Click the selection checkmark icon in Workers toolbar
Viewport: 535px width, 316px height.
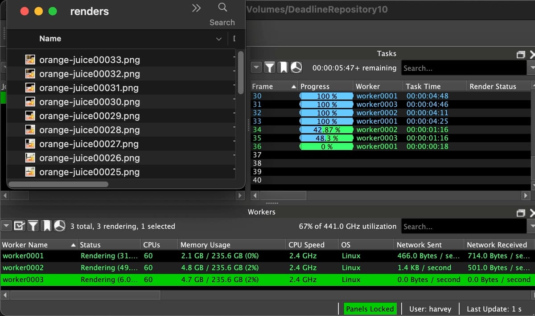(x=19, y=226)
